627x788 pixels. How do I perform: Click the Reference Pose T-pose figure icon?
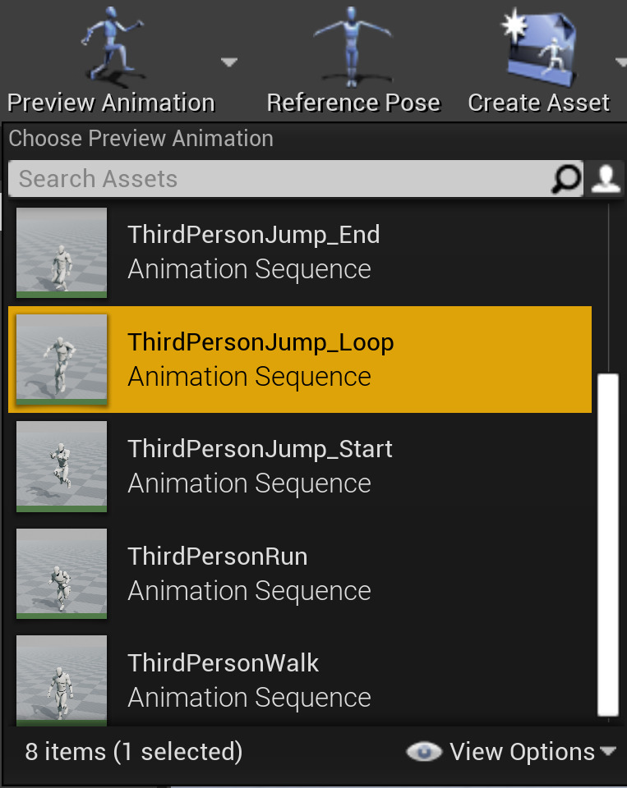click(x=353, y=45)
